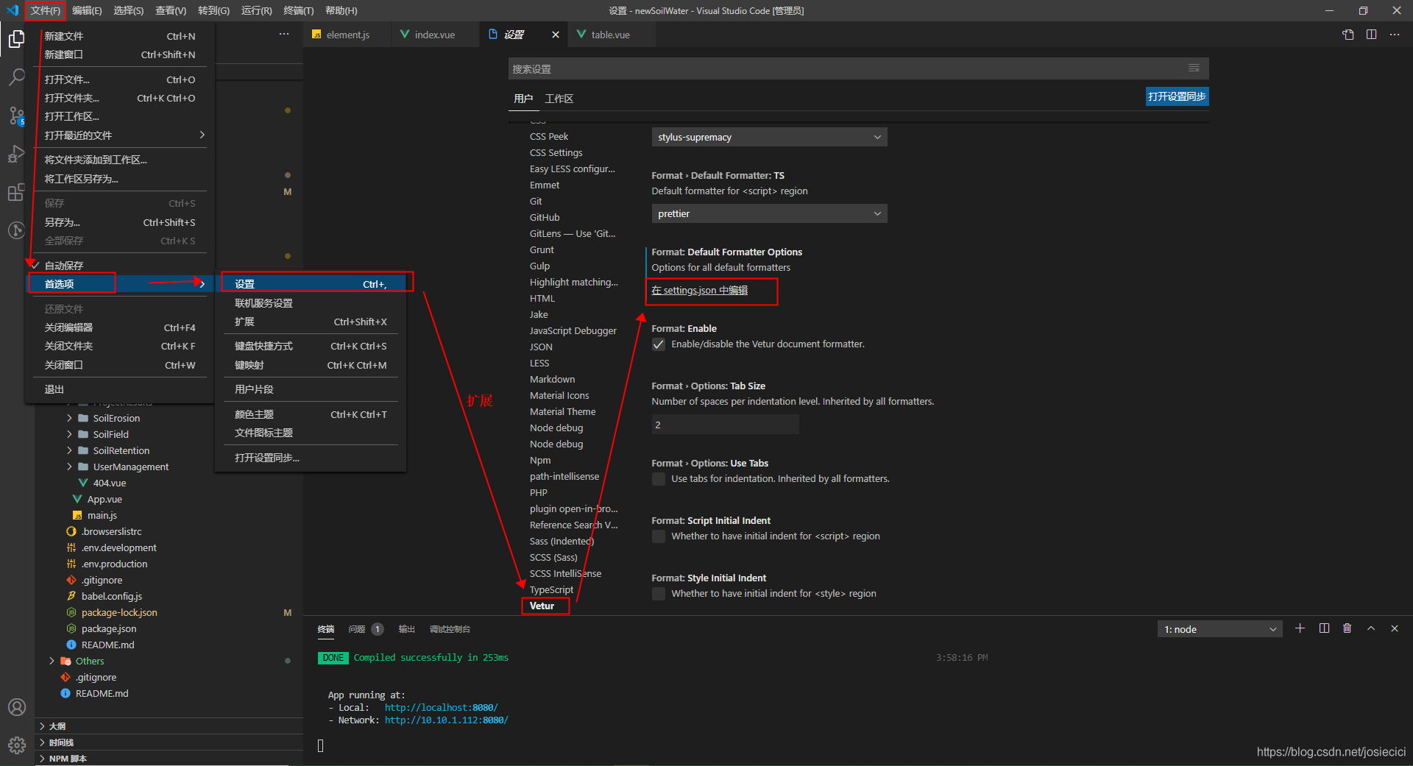This screenshot has width=1413, height=766.
Task: Open the prettier TS formatter dropdown
Action: coord(769,214)
